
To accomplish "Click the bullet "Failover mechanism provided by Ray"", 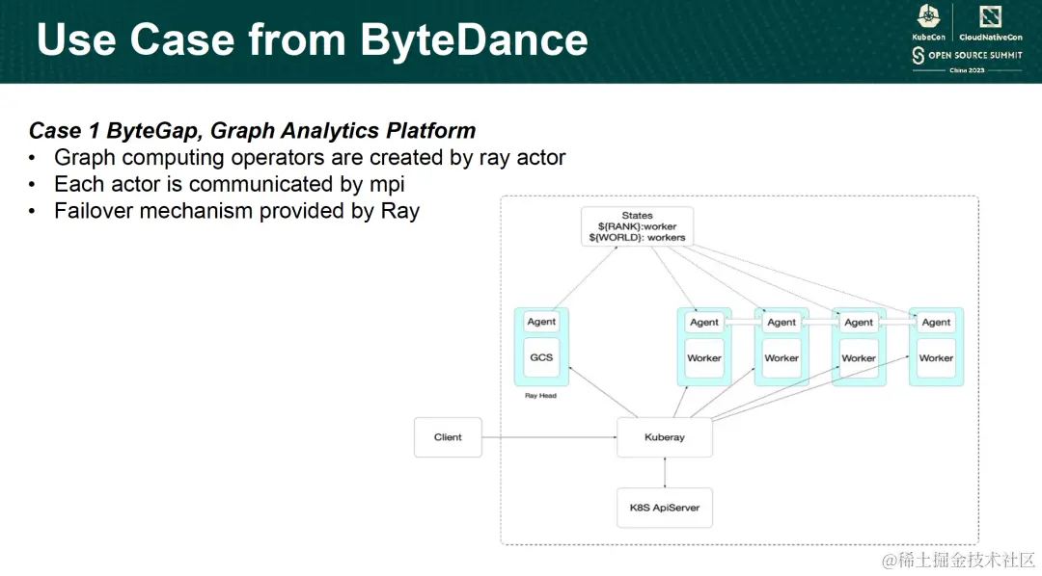I will [236, 211].
